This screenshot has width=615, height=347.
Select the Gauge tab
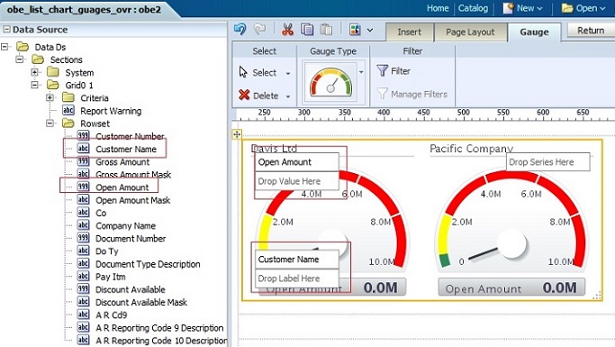(x=534, y=32)
